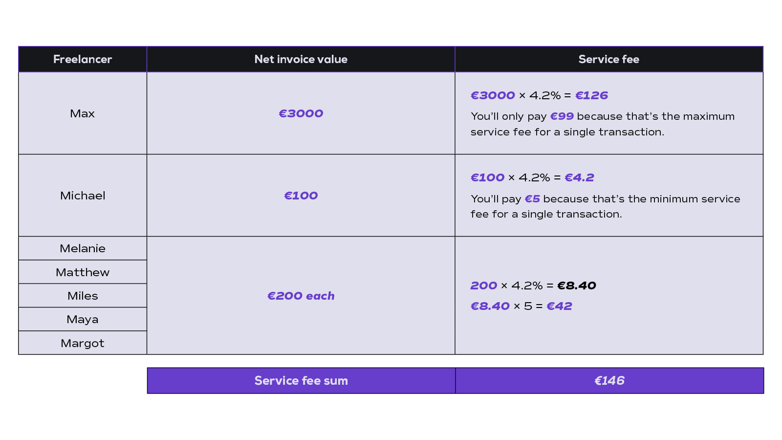Select the Net invoice value header
Screen dimensions: 782x440
click(x=301, y=59)
